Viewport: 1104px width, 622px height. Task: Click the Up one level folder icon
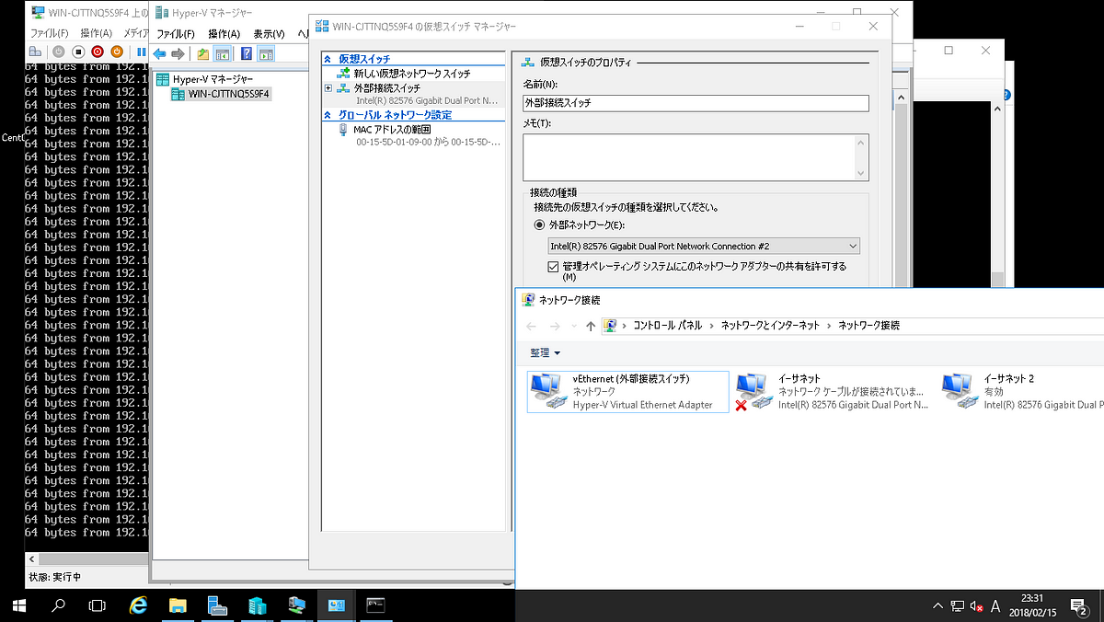(203, 53)
